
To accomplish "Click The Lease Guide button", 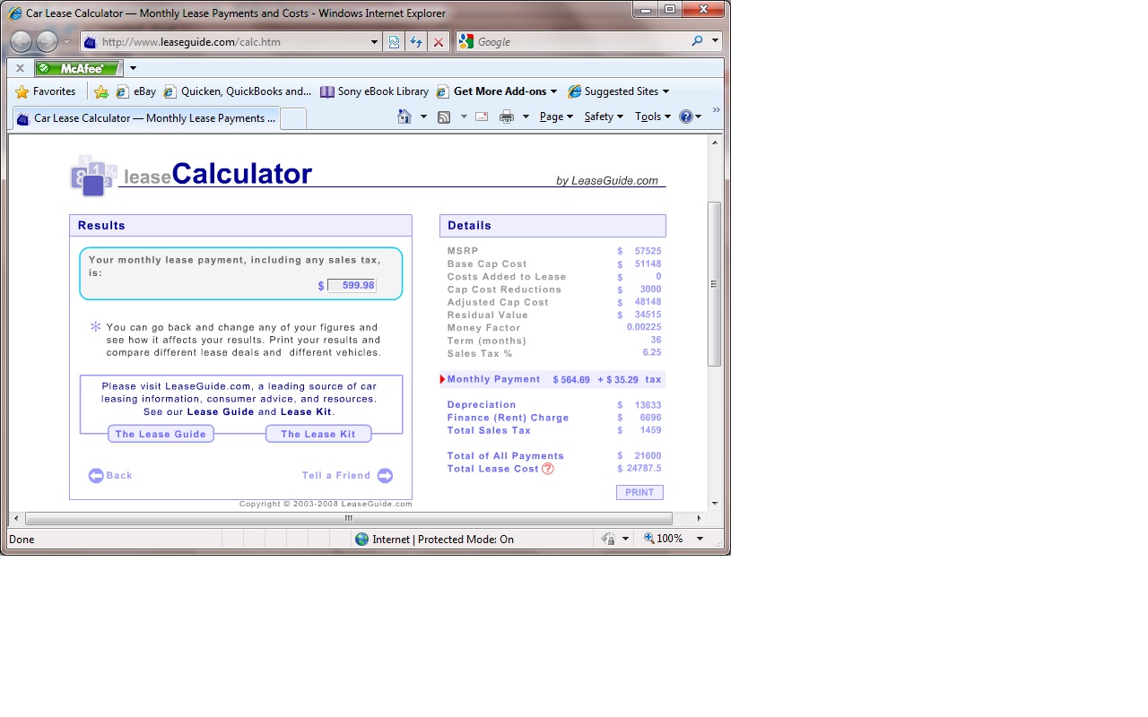I will click(161, 434).
